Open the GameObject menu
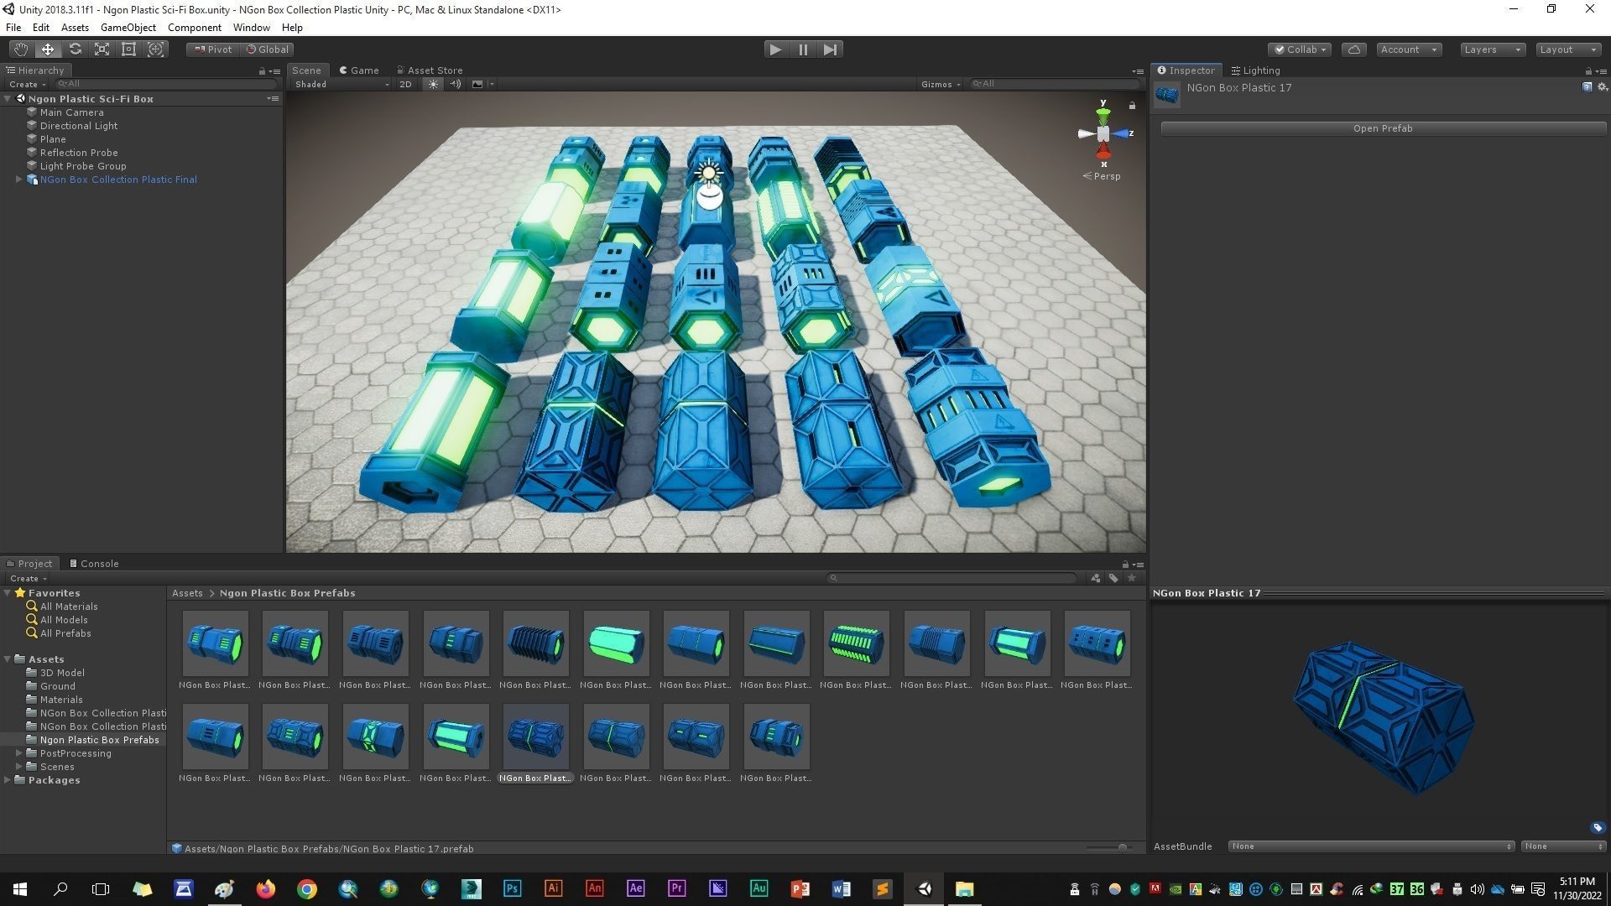 (128, 28)
